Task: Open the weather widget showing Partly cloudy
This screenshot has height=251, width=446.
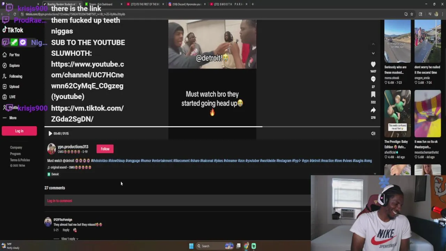Action: tap(11, 246)
